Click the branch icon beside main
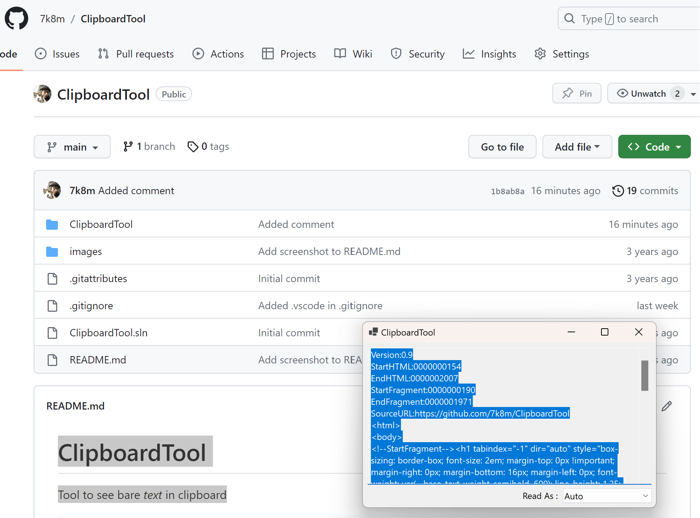The width and height of the screenshot is (700, 518). [52, 147]
